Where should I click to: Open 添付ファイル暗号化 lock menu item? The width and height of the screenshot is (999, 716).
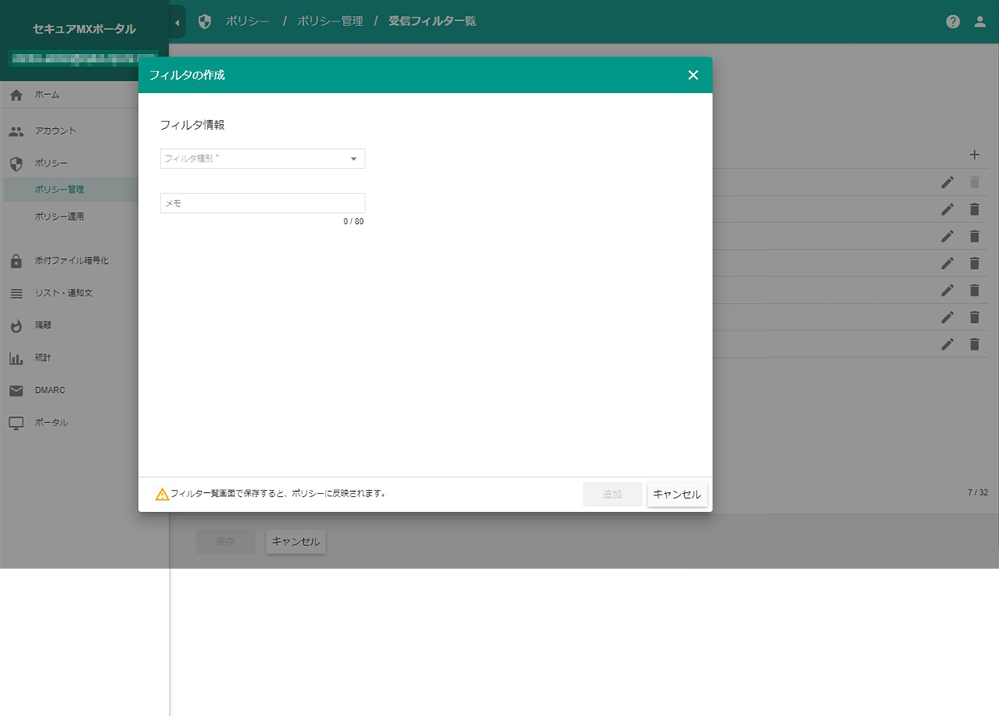71,261
